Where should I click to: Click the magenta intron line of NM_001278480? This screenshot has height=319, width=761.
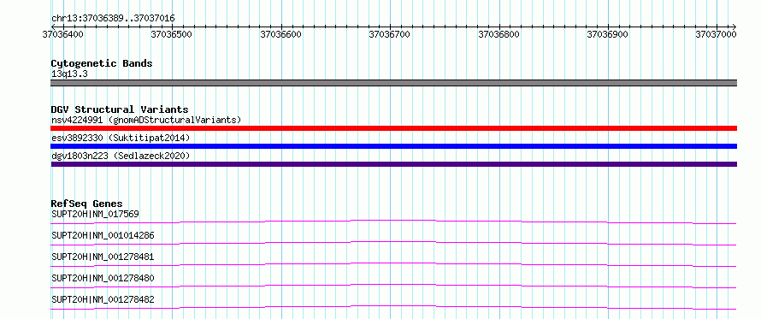click(x=394, y=286)
